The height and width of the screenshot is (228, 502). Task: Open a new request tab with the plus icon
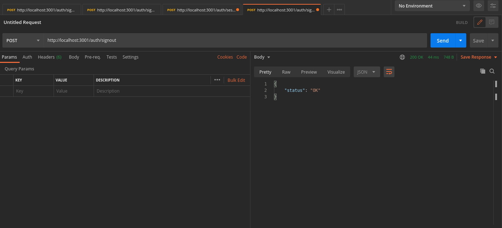click(x=329, y=10)
